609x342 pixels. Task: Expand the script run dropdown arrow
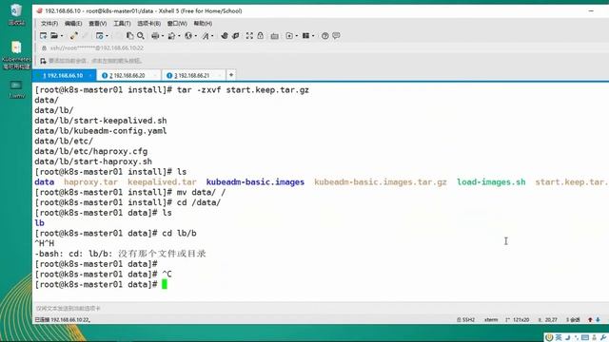296,36
